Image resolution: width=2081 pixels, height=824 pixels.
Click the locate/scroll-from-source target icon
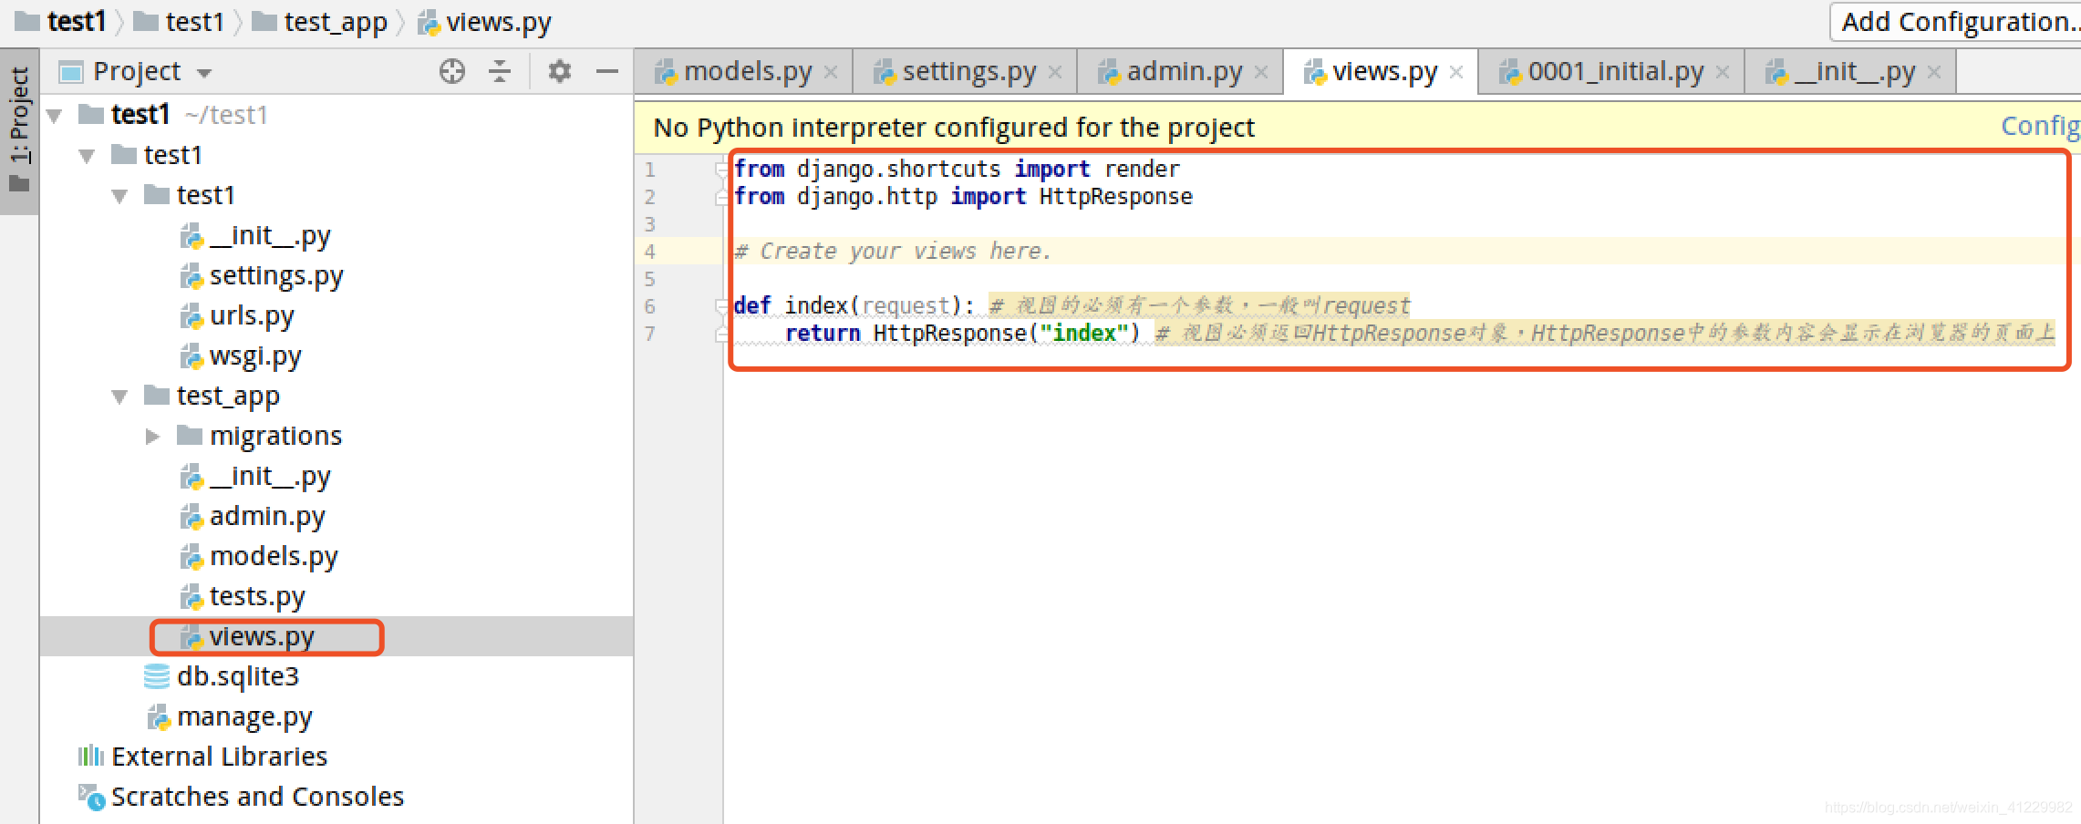452,71
